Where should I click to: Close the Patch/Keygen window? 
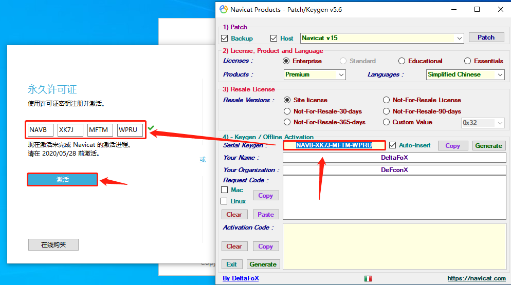(501, 9)
